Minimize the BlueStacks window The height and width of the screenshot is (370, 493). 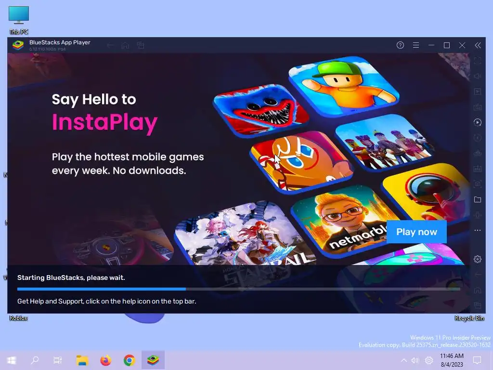[x=431, y=45]
